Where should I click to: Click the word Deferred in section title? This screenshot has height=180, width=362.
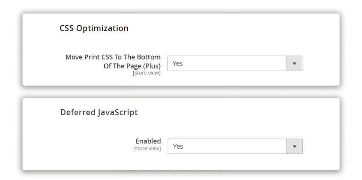click(78, 113)
